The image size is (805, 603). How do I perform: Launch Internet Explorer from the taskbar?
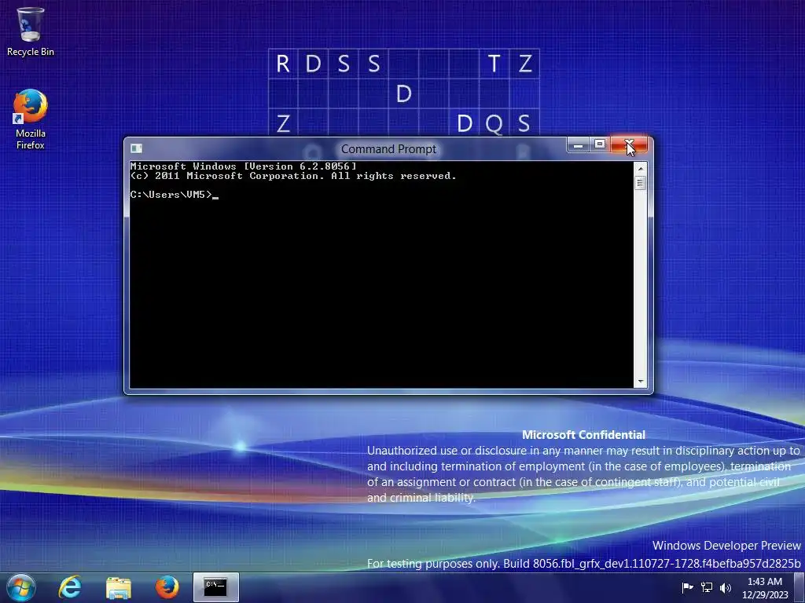click(x=70, y=587)
